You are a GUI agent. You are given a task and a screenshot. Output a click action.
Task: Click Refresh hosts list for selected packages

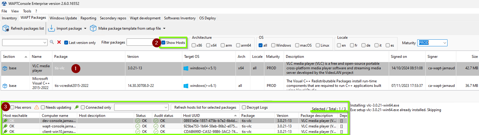[x=205, y=107]
